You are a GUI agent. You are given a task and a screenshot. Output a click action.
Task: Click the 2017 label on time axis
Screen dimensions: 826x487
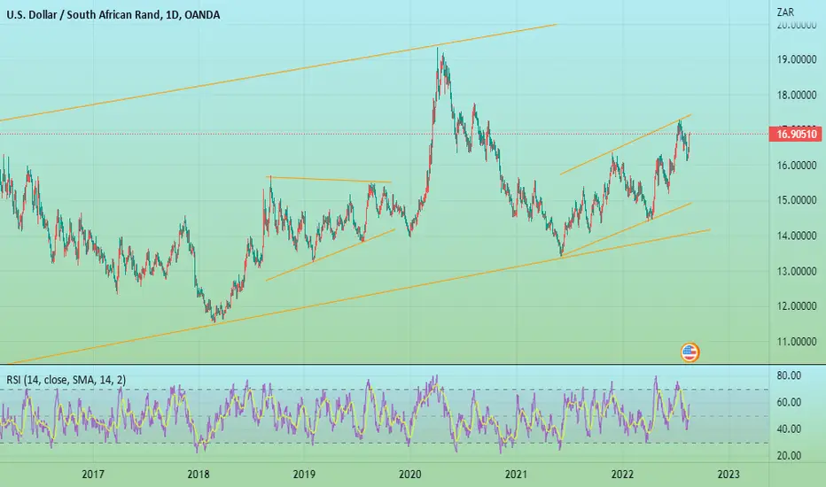(x=93, y=475)
